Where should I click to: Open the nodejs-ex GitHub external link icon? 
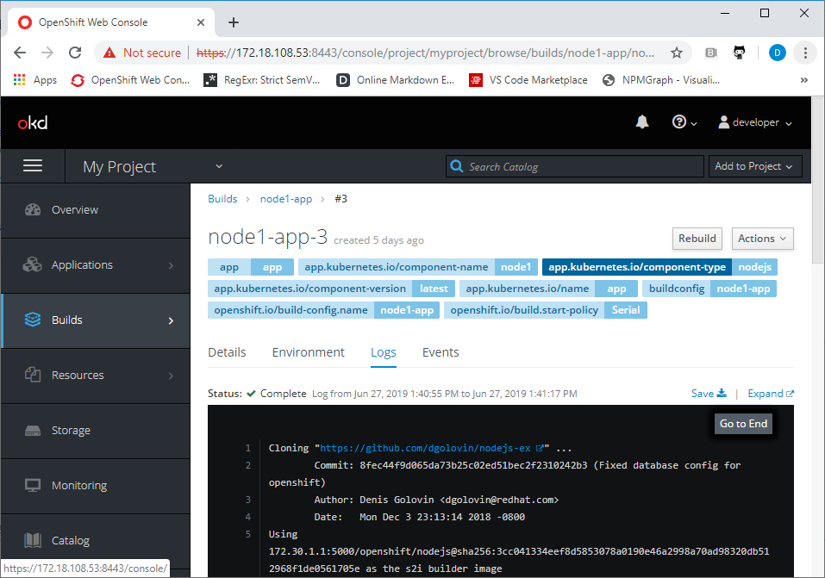pyautogui.click(x=541, y=447)
